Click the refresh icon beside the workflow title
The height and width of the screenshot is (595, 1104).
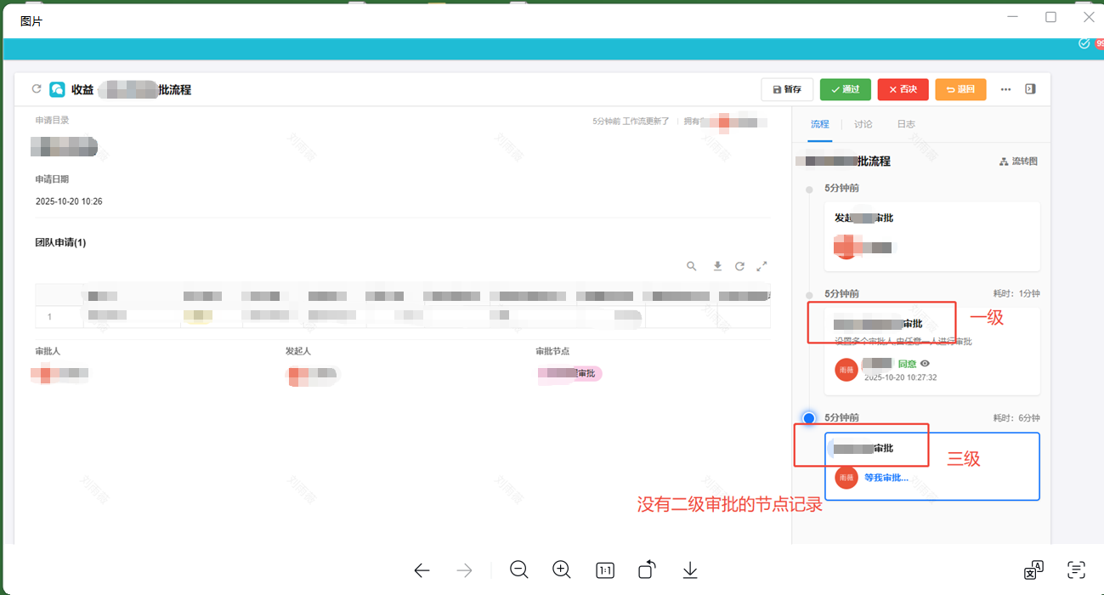pos(36,88)
